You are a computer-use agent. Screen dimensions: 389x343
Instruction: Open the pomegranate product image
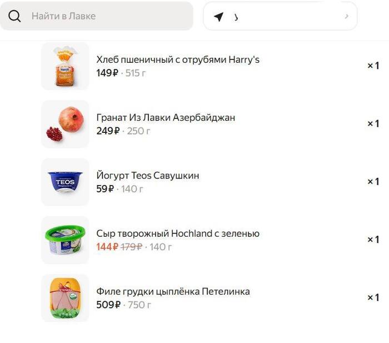(65, 124)
